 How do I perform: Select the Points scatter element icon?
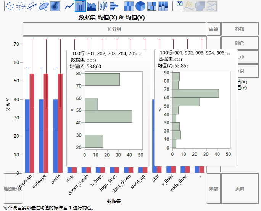coord(9,6)
